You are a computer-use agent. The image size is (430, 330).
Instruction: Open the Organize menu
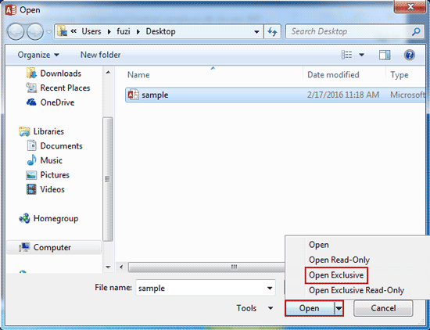coord(38,55)
